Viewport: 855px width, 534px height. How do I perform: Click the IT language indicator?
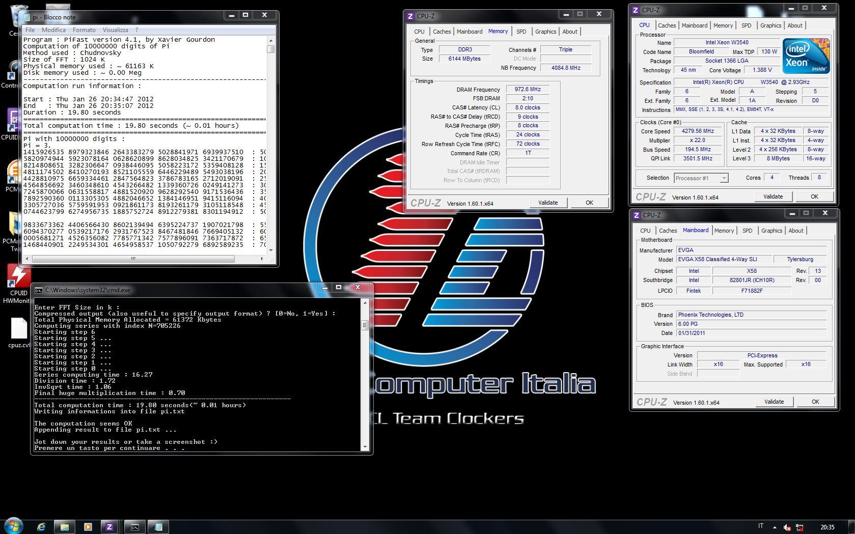[761, 526]
